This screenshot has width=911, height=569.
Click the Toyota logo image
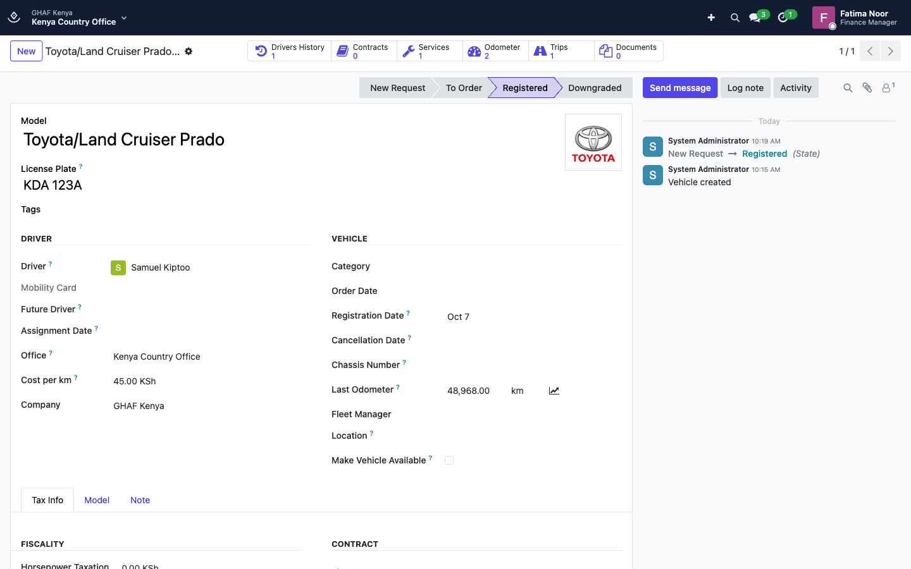click(593, 142)
